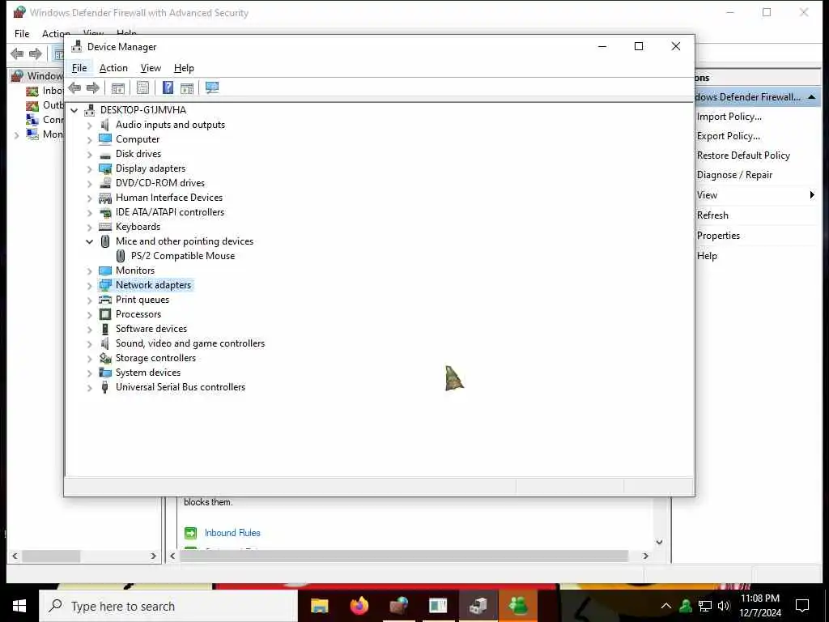829x622 pixels.
Task: Open Device Manager Help menu
Action: (184, 68)
